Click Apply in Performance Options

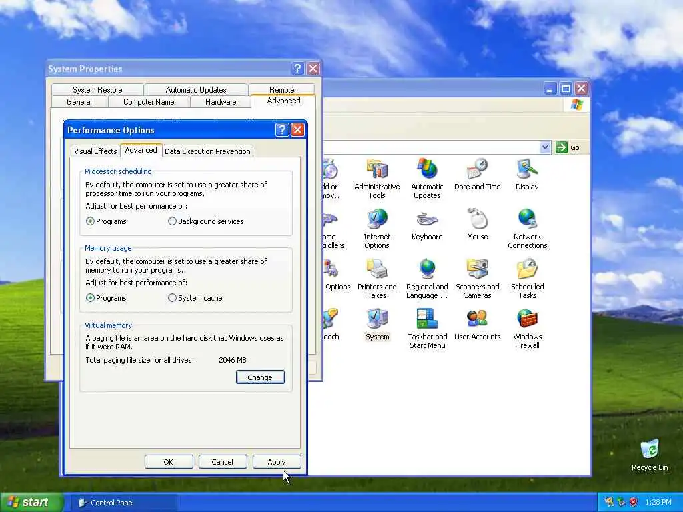click(x=277, y=462)
